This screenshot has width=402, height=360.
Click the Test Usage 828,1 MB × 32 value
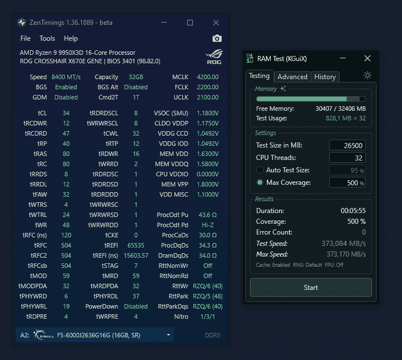pyautogui.click(x=345, y=118)
